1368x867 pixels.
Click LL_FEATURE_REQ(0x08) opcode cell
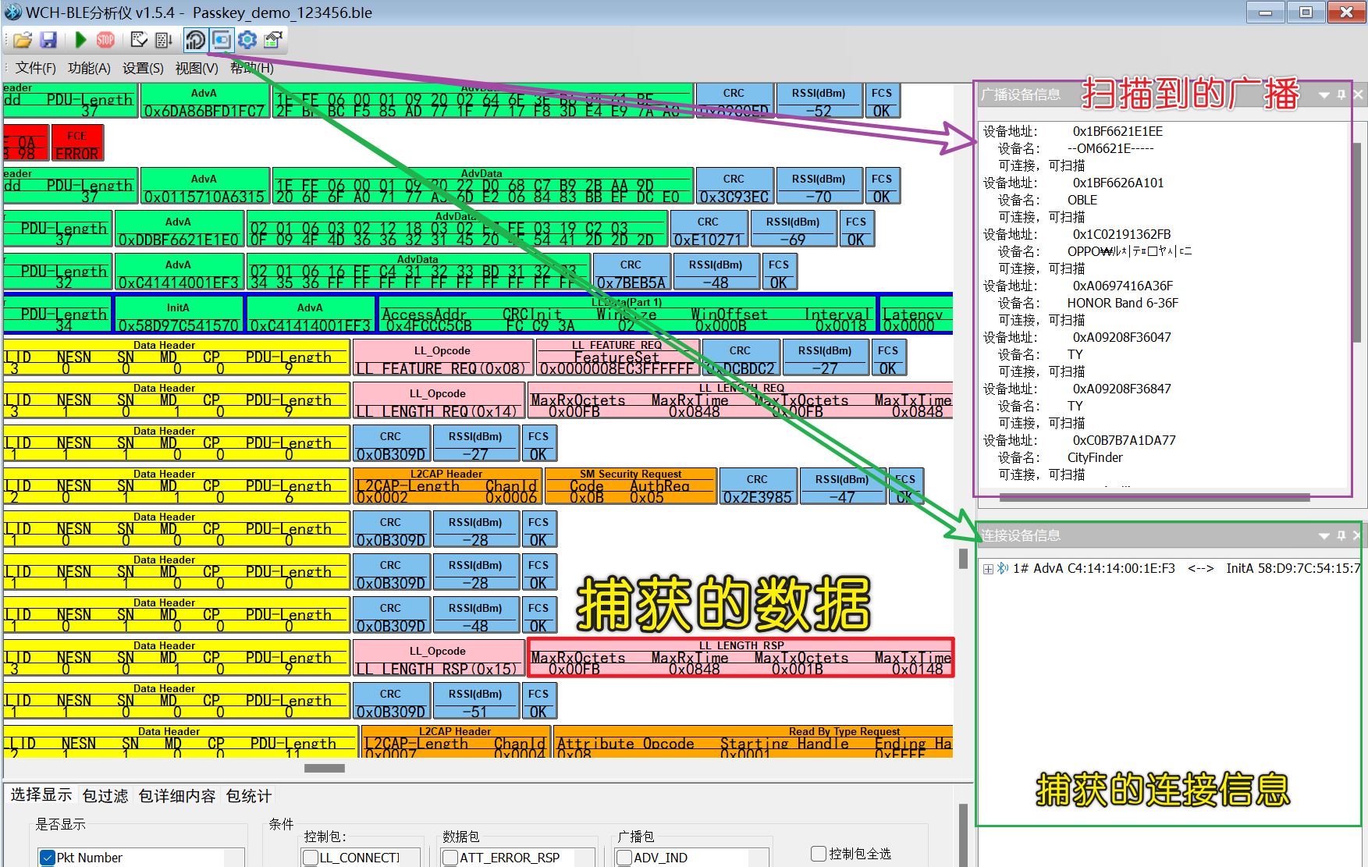(442, 357)
